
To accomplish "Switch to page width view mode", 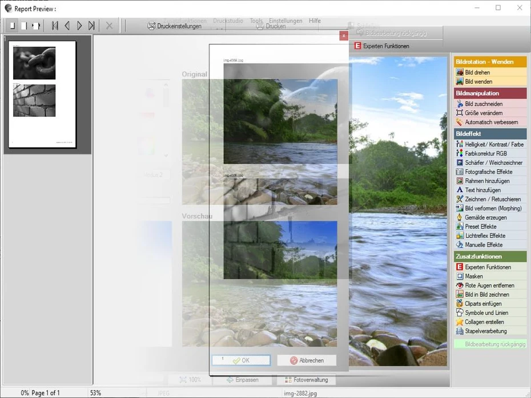I will [x=35, y=26].
